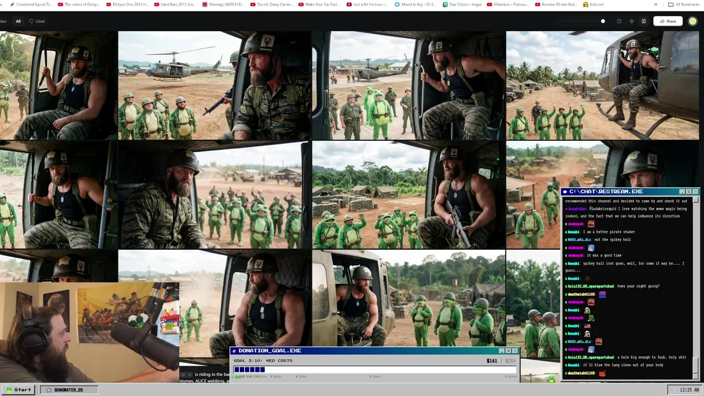Open 'The colors of Defqon' YouTube bookmark
This screenshot has width=704, height=396.
tap(79, 4)
